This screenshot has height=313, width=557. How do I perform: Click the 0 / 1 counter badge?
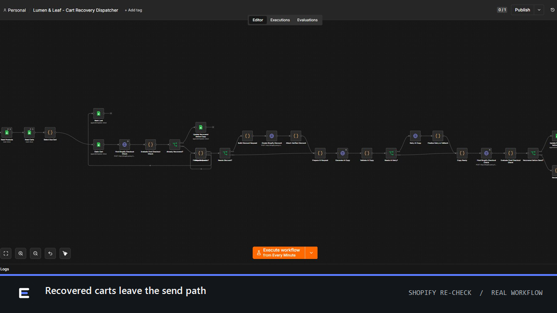pyautogui.click(x=502, y=10)
